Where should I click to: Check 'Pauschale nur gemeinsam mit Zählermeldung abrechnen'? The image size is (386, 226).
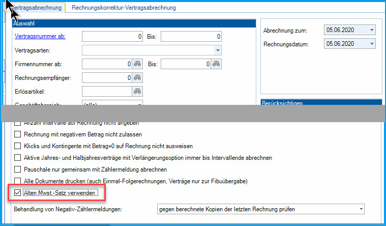click(18, 168)
